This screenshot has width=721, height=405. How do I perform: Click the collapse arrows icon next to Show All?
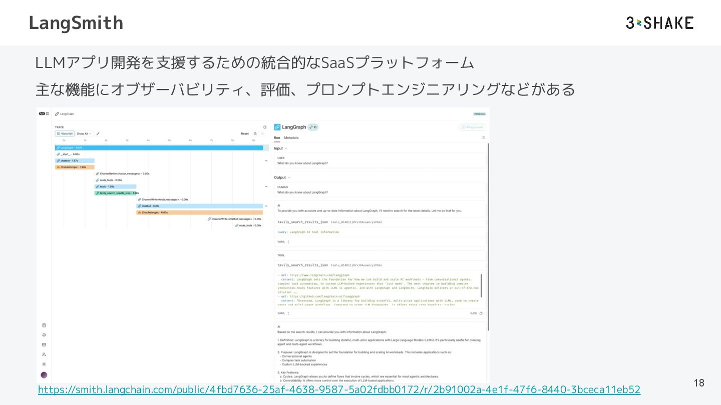pos(98,133)
